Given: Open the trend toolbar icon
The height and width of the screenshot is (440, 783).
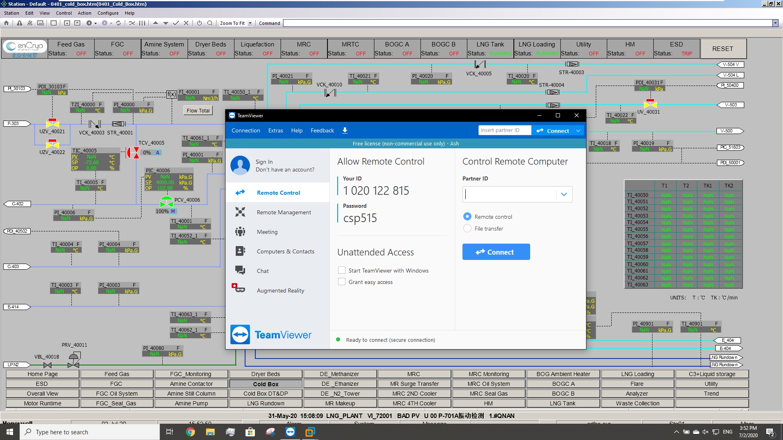Looking at the screenshot, I should tap(132, 23).
